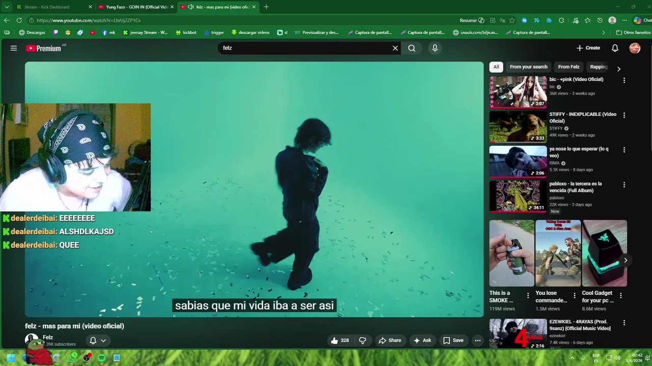Click the ESP language indicator in tray

[x=596, y=358]
